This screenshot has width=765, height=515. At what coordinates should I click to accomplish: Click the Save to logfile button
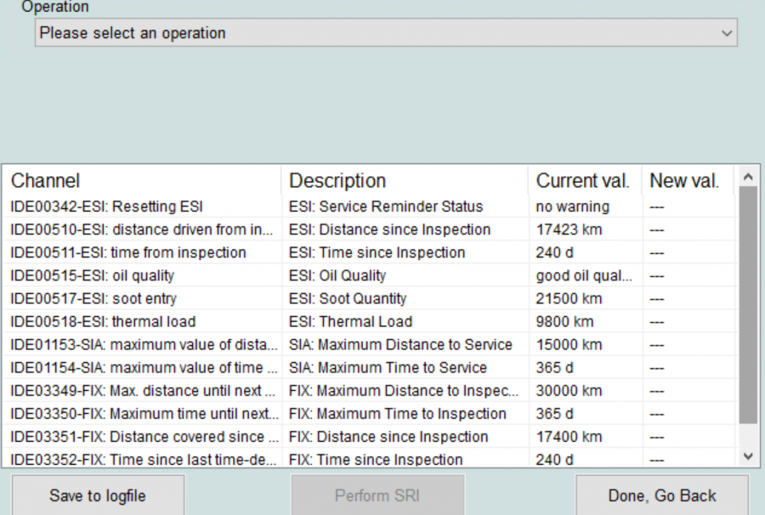point(98,495)
